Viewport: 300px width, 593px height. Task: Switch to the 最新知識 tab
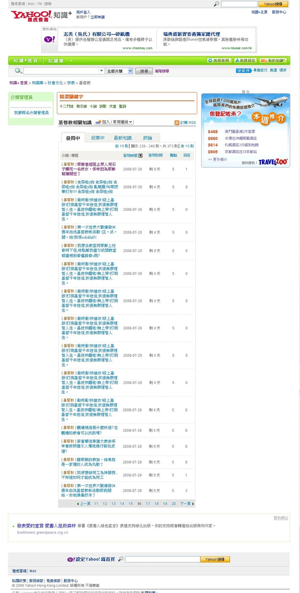tap(123, 138)
